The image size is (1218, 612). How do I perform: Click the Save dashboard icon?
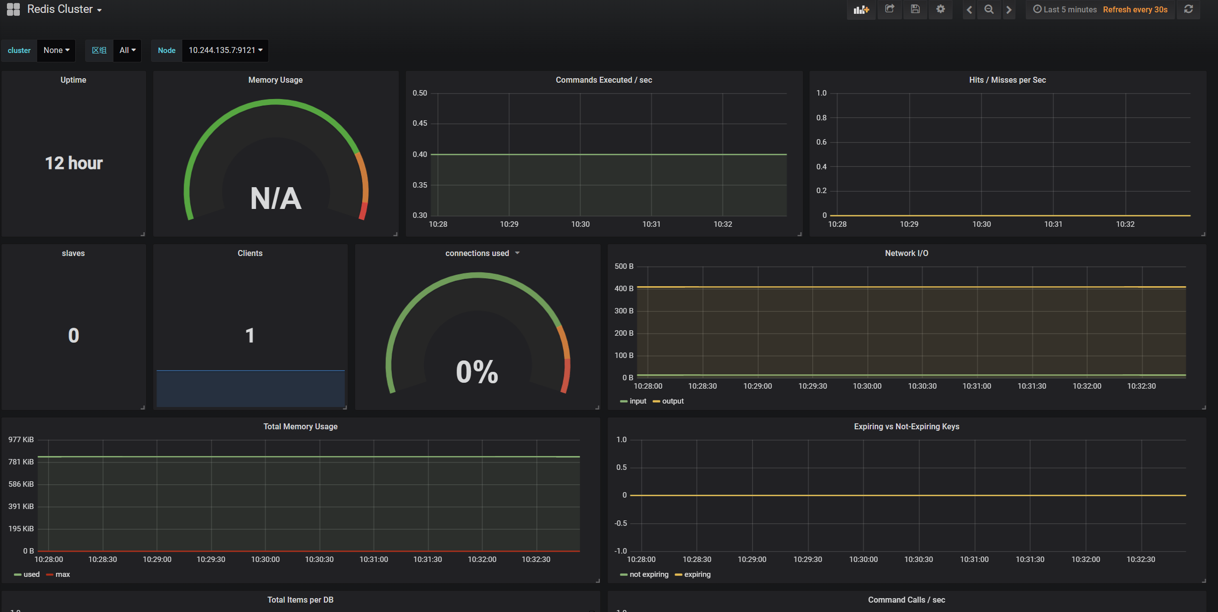click(915, 9)
